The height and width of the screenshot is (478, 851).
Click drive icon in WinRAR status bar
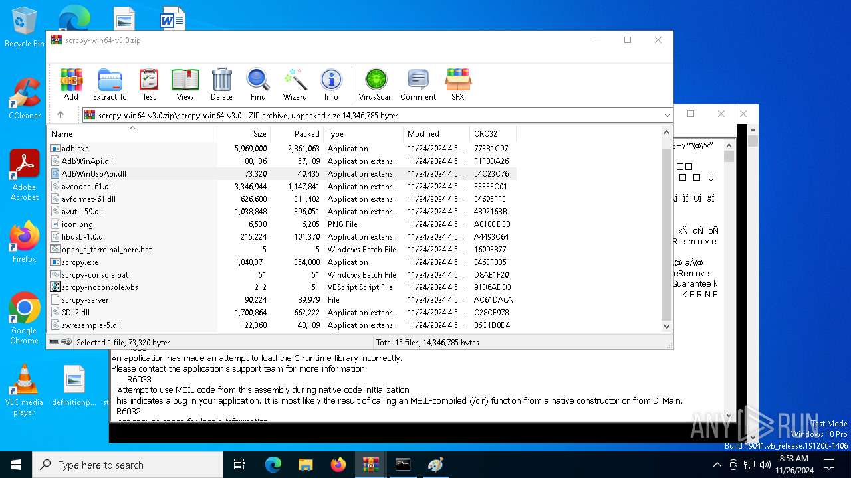[x=54, y=342]
